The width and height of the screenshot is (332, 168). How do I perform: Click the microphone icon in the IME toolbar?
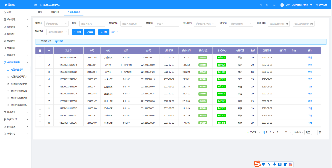pos(274,164)
